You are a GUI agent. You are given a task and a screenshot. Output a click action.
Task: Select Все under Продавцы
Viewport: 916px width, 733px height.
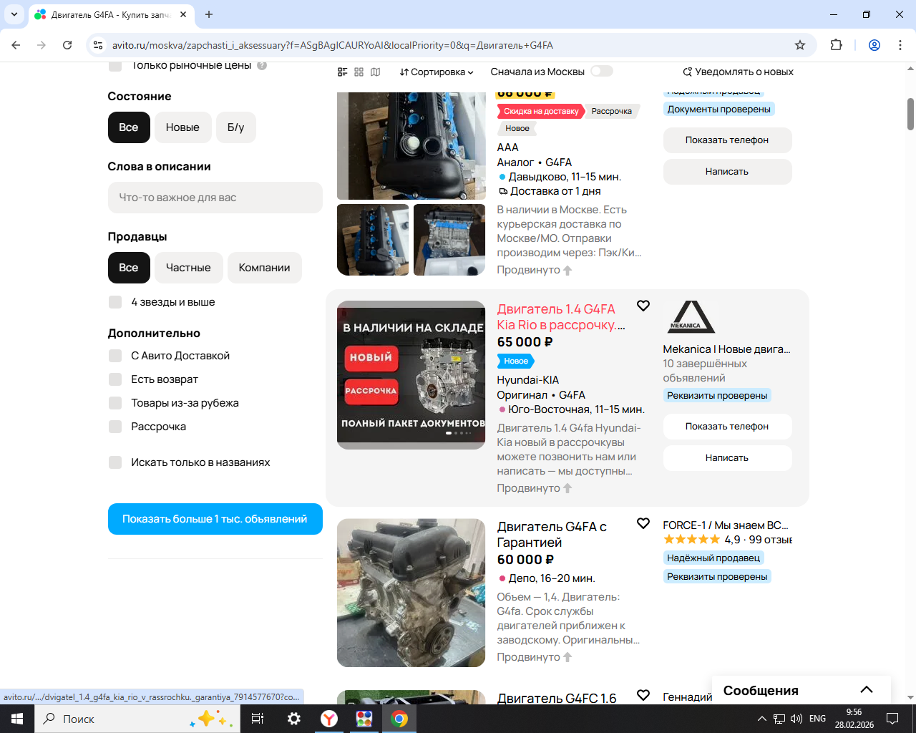pos(129,268)
